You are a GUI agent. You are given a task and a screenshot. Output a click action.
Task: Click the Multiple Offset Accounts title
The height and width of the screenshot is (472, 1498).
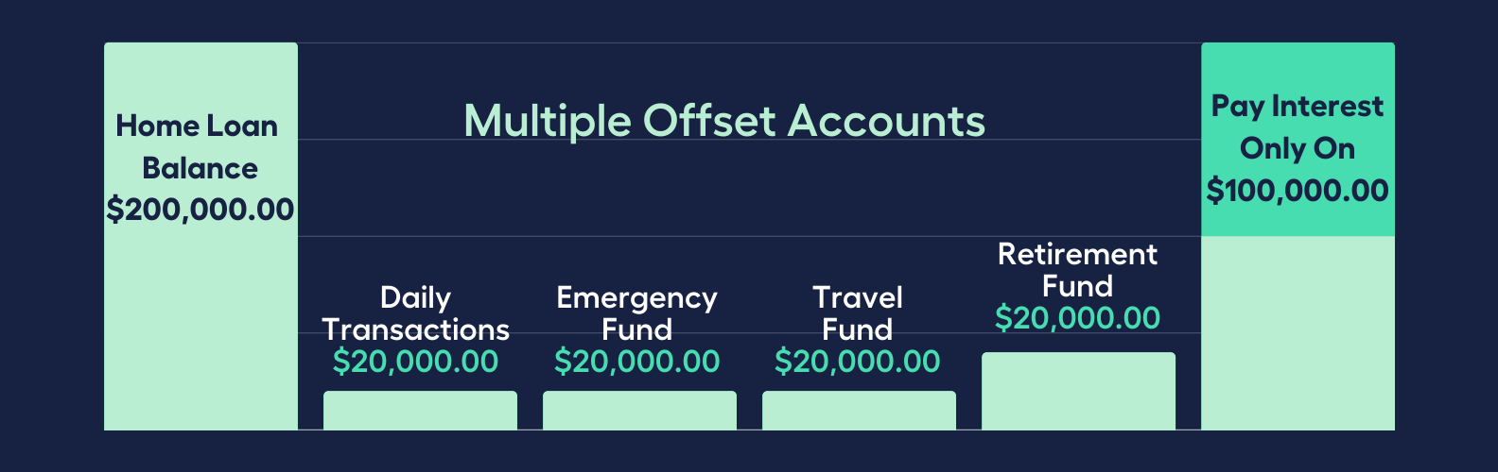coord(724,122)
